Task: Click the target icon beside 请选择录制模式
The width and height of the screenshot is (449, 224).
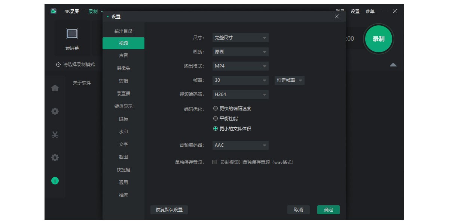Action: point(58,65)
